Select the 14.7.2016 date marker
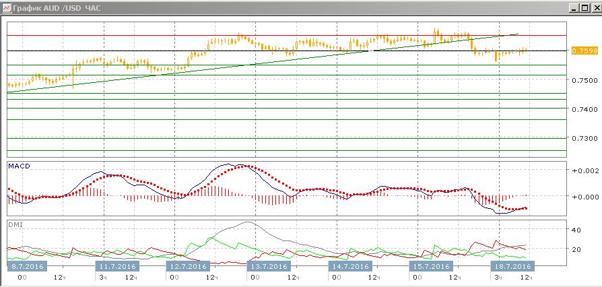The width and height of the screenshot is (602, 287). tap(350, 266)
